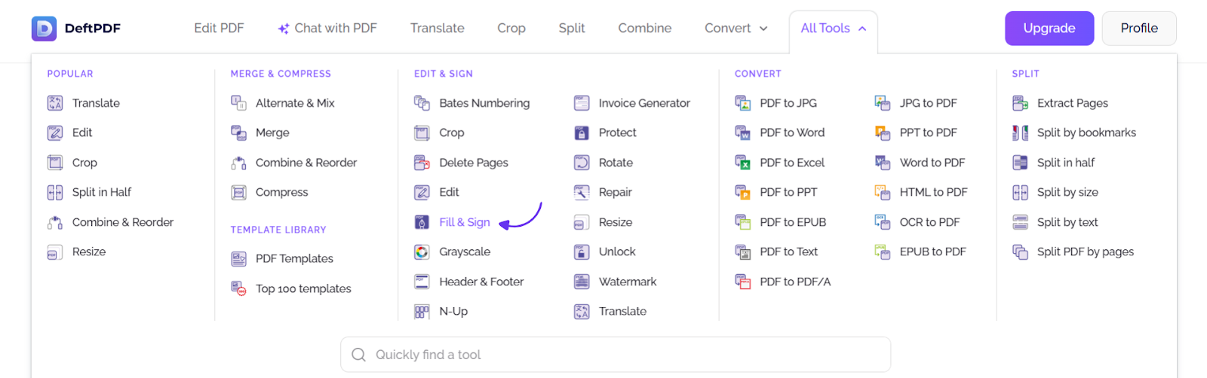Open the Fill & Sign link
Image resolution: width=1207 pixels, height=378 pixels.
click(x=465, y=222)
